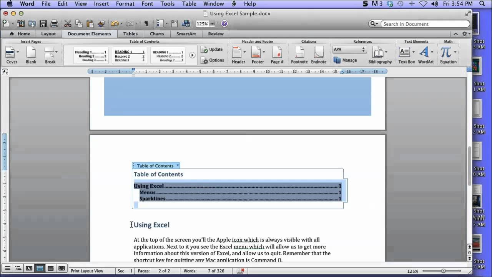Open the Header dropdown
This screenshot has height=277, width=492.
[244, 52]
